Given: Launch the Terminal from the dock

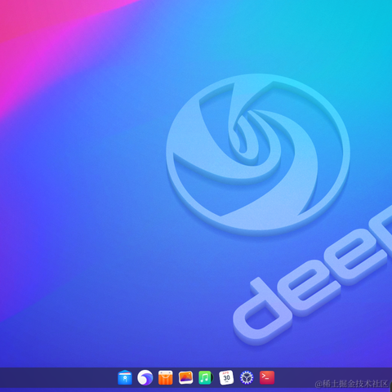Looking at the screenshot, I should [267, 377].
